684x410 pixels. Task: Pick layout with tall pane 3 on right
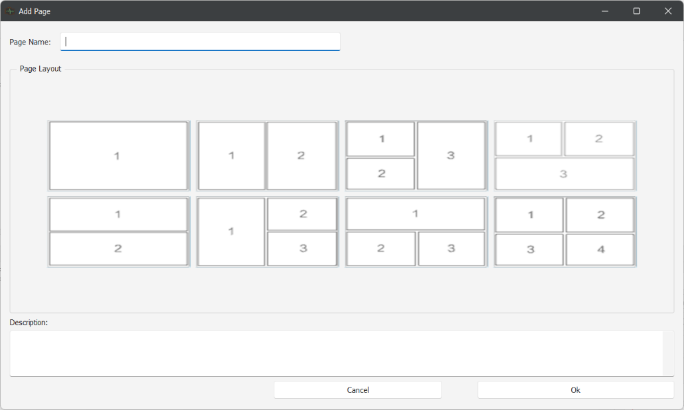(416, 156)
